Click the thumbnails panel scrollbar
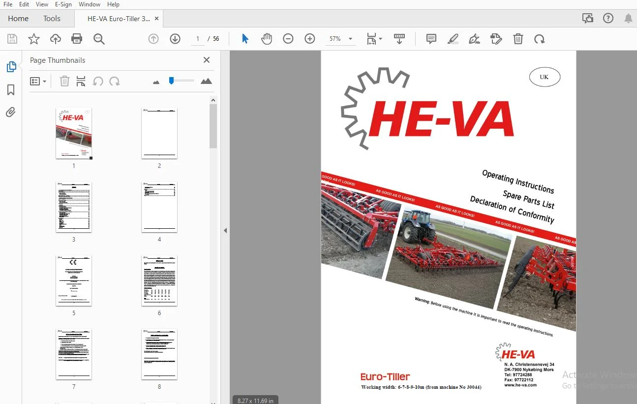 coord(213,126)
